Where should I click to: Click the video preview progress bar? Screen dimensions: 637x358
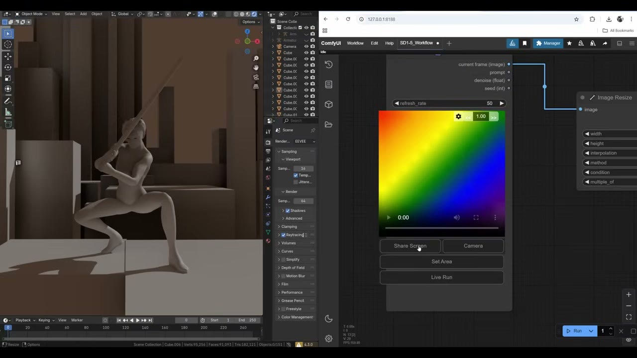(442, 228)
